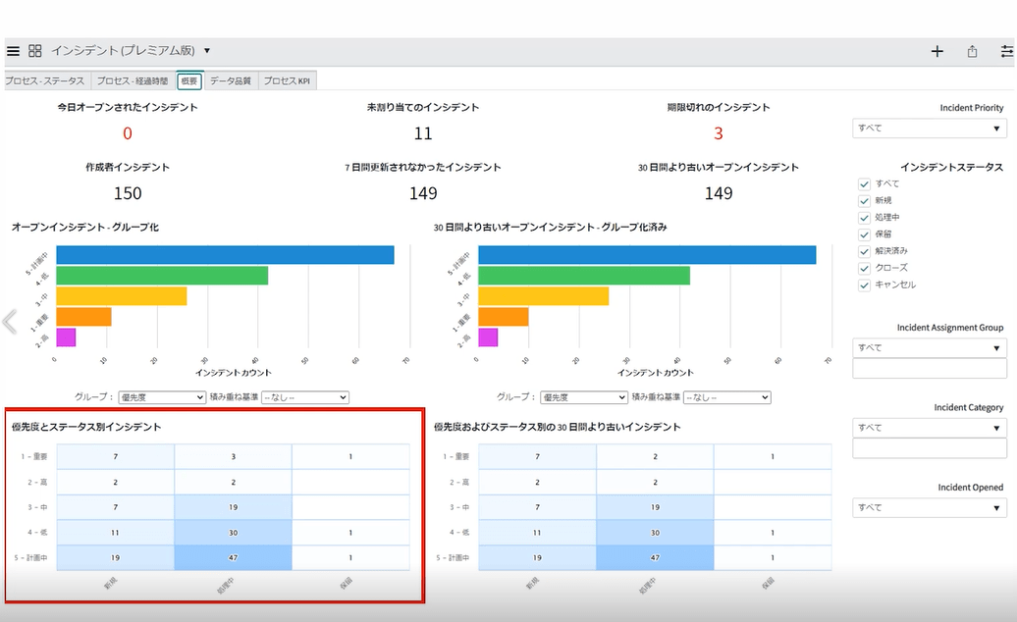Open the hamburger navigation menu
The width and height of the screenshot is (1017, 622).
pyautogui.click(x=13, y=51)
